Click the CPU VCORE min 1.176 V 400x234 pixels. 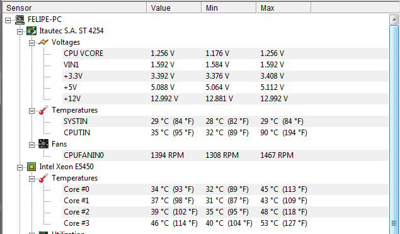tap(217, 53)
